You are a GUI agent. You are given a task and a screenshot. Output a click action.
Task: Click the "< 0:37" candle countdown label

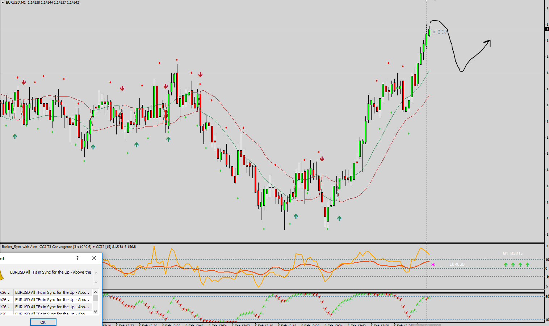pos(440,32)
